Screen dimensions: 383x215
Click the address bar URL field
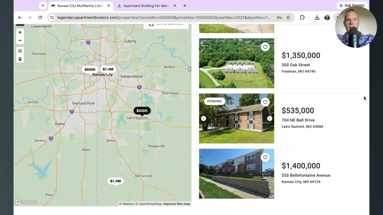[164, 18]
